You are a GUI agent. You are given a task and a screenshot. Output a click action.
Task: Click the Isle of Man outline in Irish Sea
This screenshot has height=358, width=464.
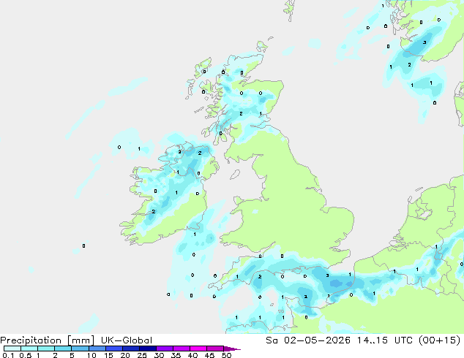(235, 175)
